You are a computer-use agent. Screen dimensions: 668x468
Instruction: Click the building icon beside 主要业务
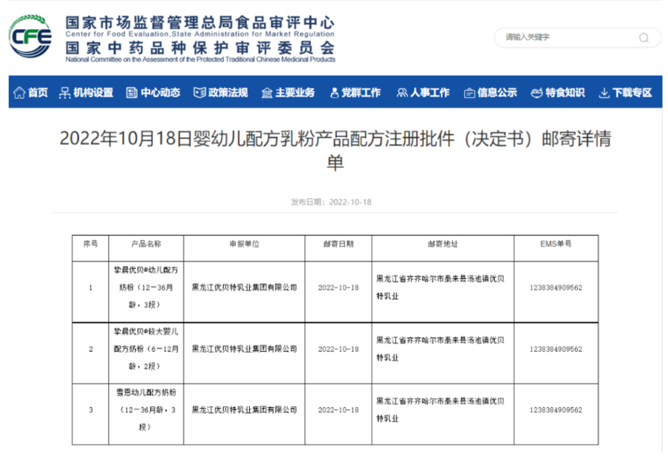click(x=267, y=92)
